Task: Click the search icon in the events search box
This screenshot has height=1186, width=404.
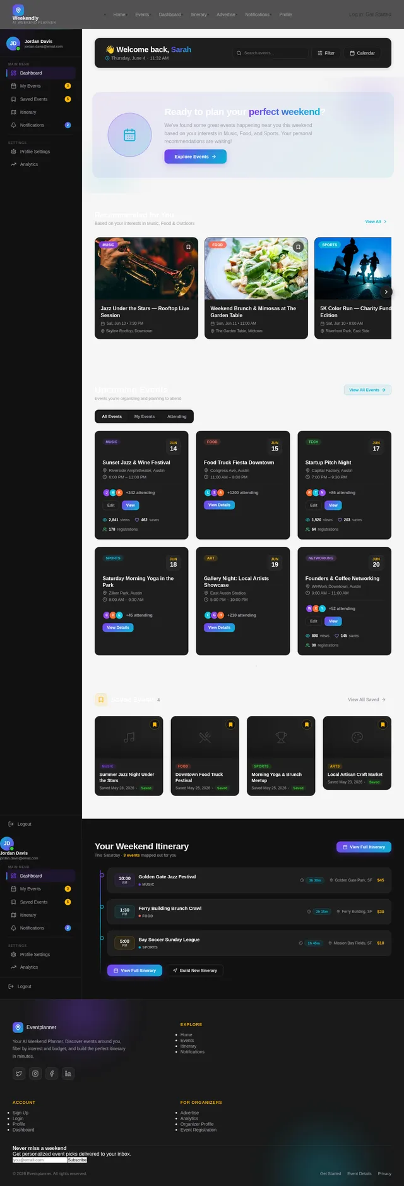Action: (239, 53)
